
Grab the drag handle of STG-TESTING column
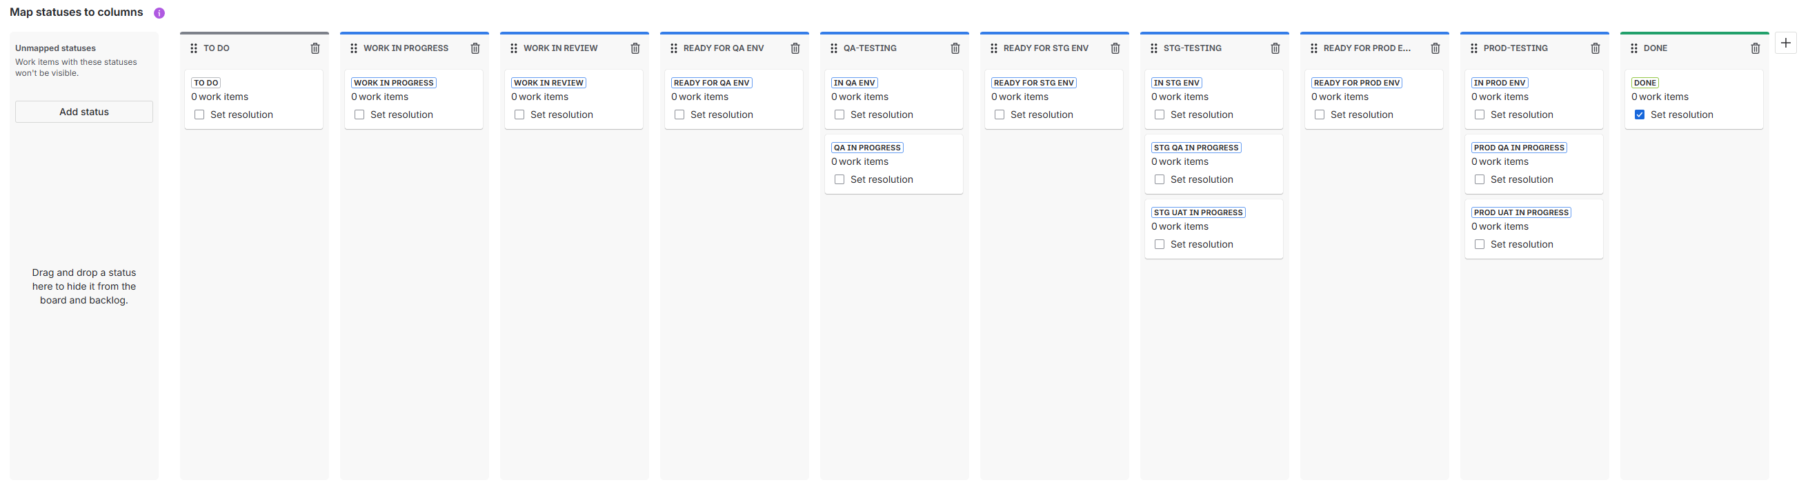point(1154,48)
